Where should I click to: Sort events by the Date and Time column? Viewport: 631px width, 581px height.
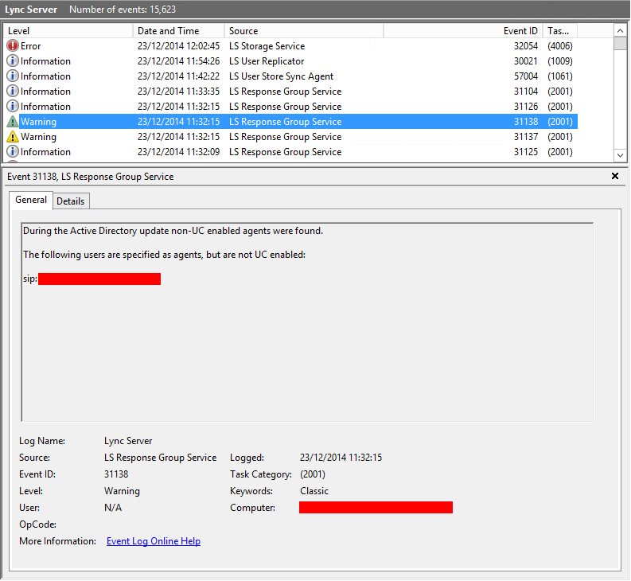[179, 31]
